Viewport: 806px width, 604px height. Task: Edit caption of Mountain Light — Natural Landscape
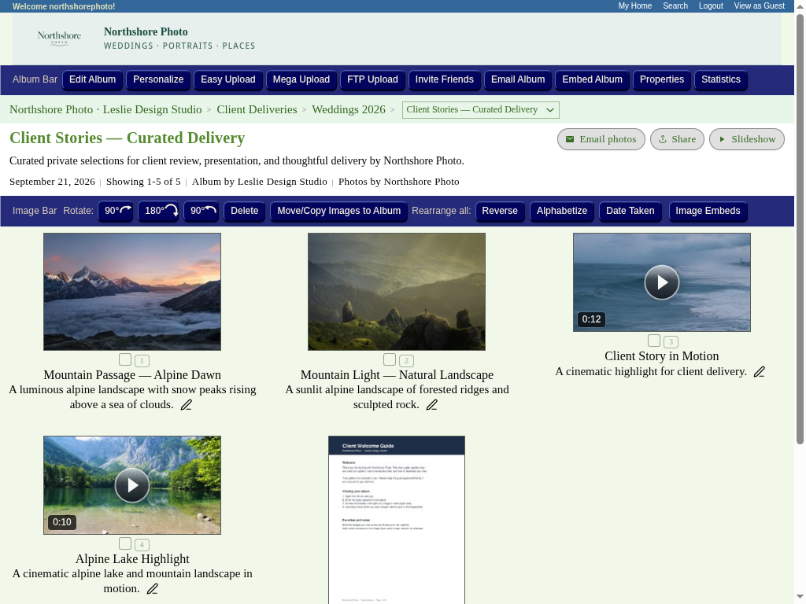click(432, 405)
